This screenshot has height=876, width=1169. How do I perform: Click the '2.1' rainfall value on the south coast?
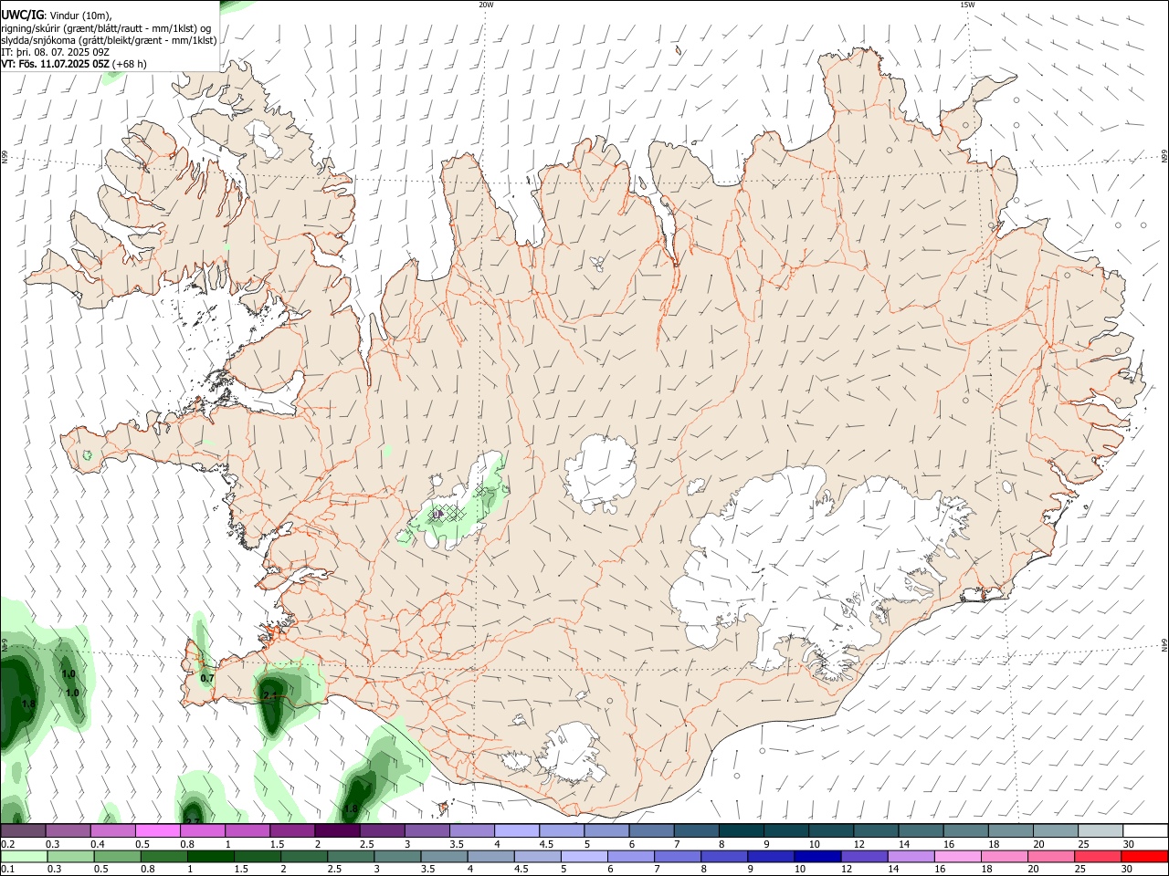click(x=269, y=695)
